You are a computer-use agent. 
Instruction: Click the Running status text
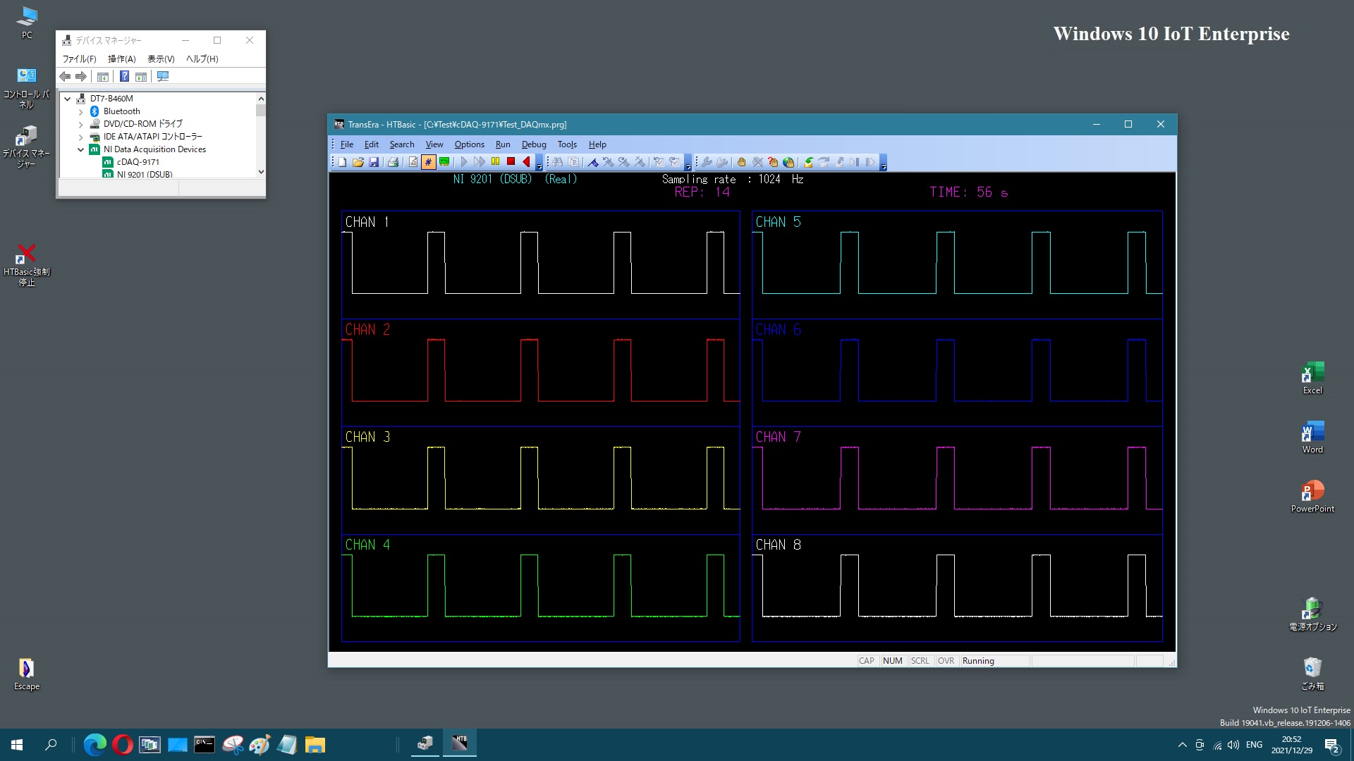tap(978, 661)
